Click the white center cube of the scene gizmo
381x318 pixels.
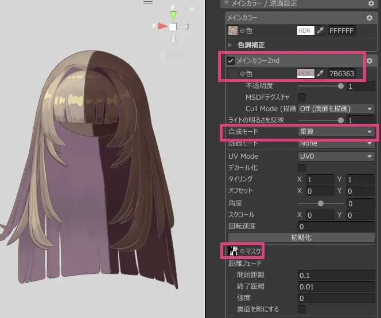(x=173, y=26)
